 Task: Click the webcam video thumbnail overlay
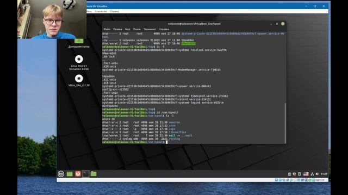[52, 19]
